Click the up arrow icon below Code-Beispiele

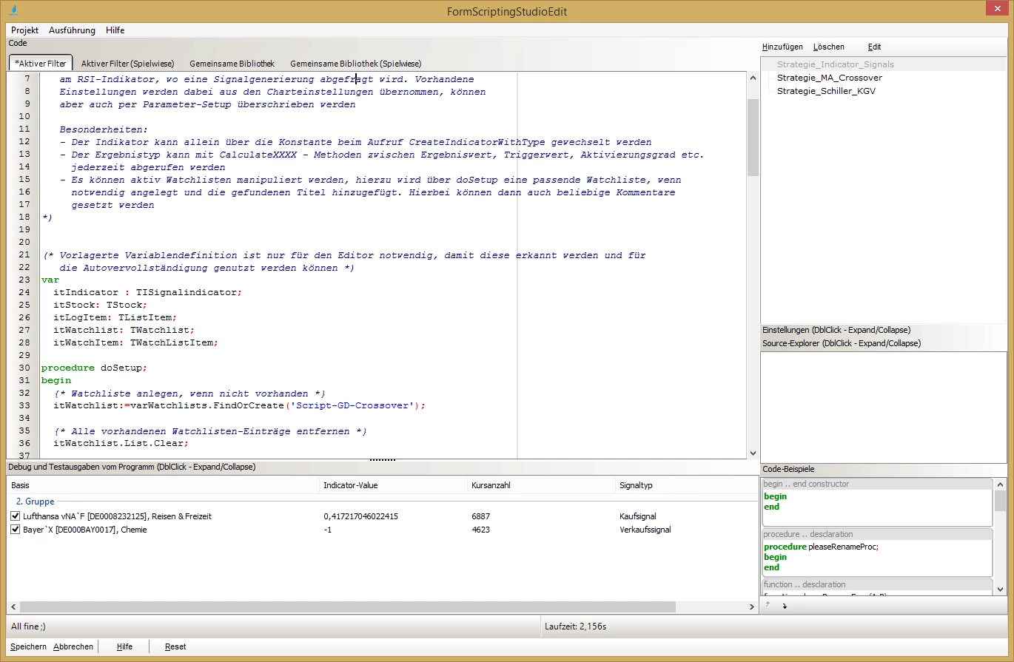pyautogui.click(x=768, y=605)
